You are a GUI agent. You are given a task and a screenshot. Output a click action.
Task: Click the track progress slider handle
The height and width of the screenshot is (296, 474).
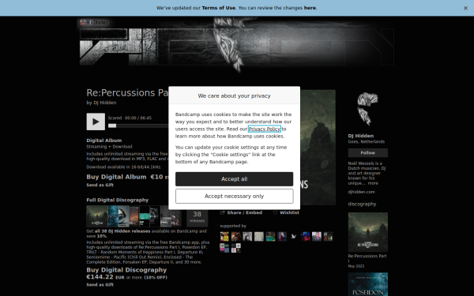click(x=112, y=126)
